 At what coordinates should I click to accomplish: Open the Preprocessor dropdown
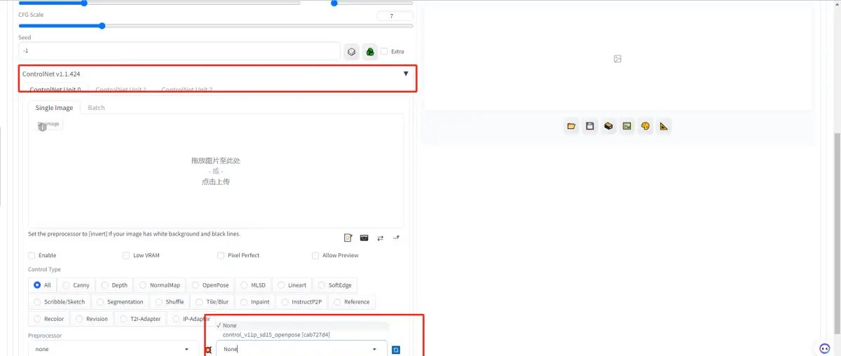point(112,349)
